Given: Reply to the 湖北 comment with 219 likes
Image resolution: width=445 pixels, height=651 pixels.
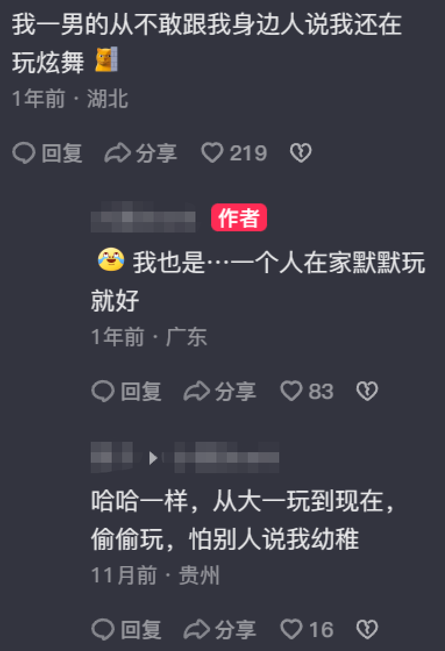Looking at the screenshot, I should (47, 153).
